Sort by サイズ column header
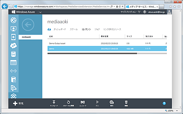The height and width of the screenshot is (114, 183). coord(134,36)
